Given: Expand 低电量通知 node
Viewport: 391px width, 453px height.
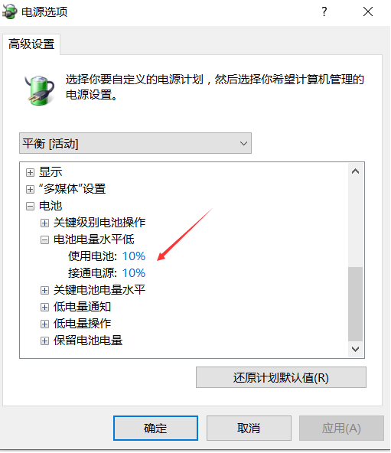Looking at the screenshot, I should point(44,307).
